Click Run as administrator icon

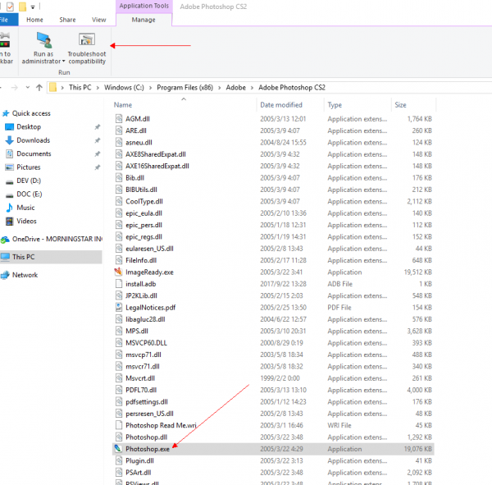click(x=44, y=40)
